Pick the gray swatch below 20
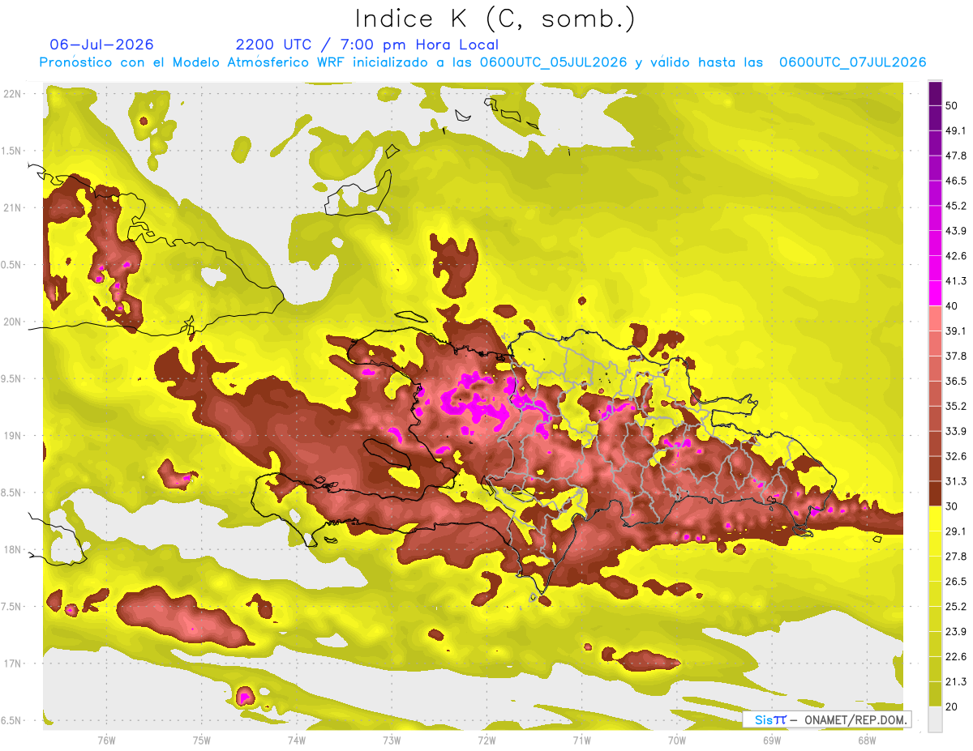The image size is (973, 751). 935,719
